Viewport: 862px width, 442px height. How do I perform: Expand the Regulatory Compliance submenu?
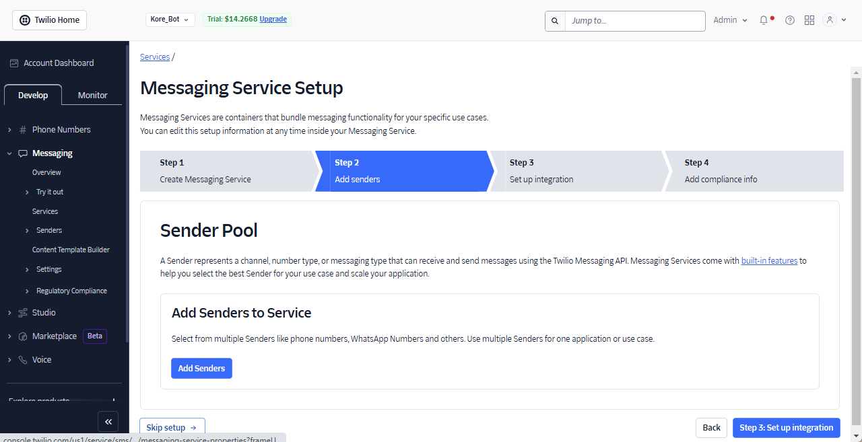(27, 291)
